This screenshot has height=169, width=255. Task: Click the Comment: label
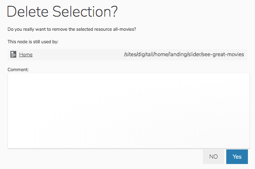[x=18, y=70]
